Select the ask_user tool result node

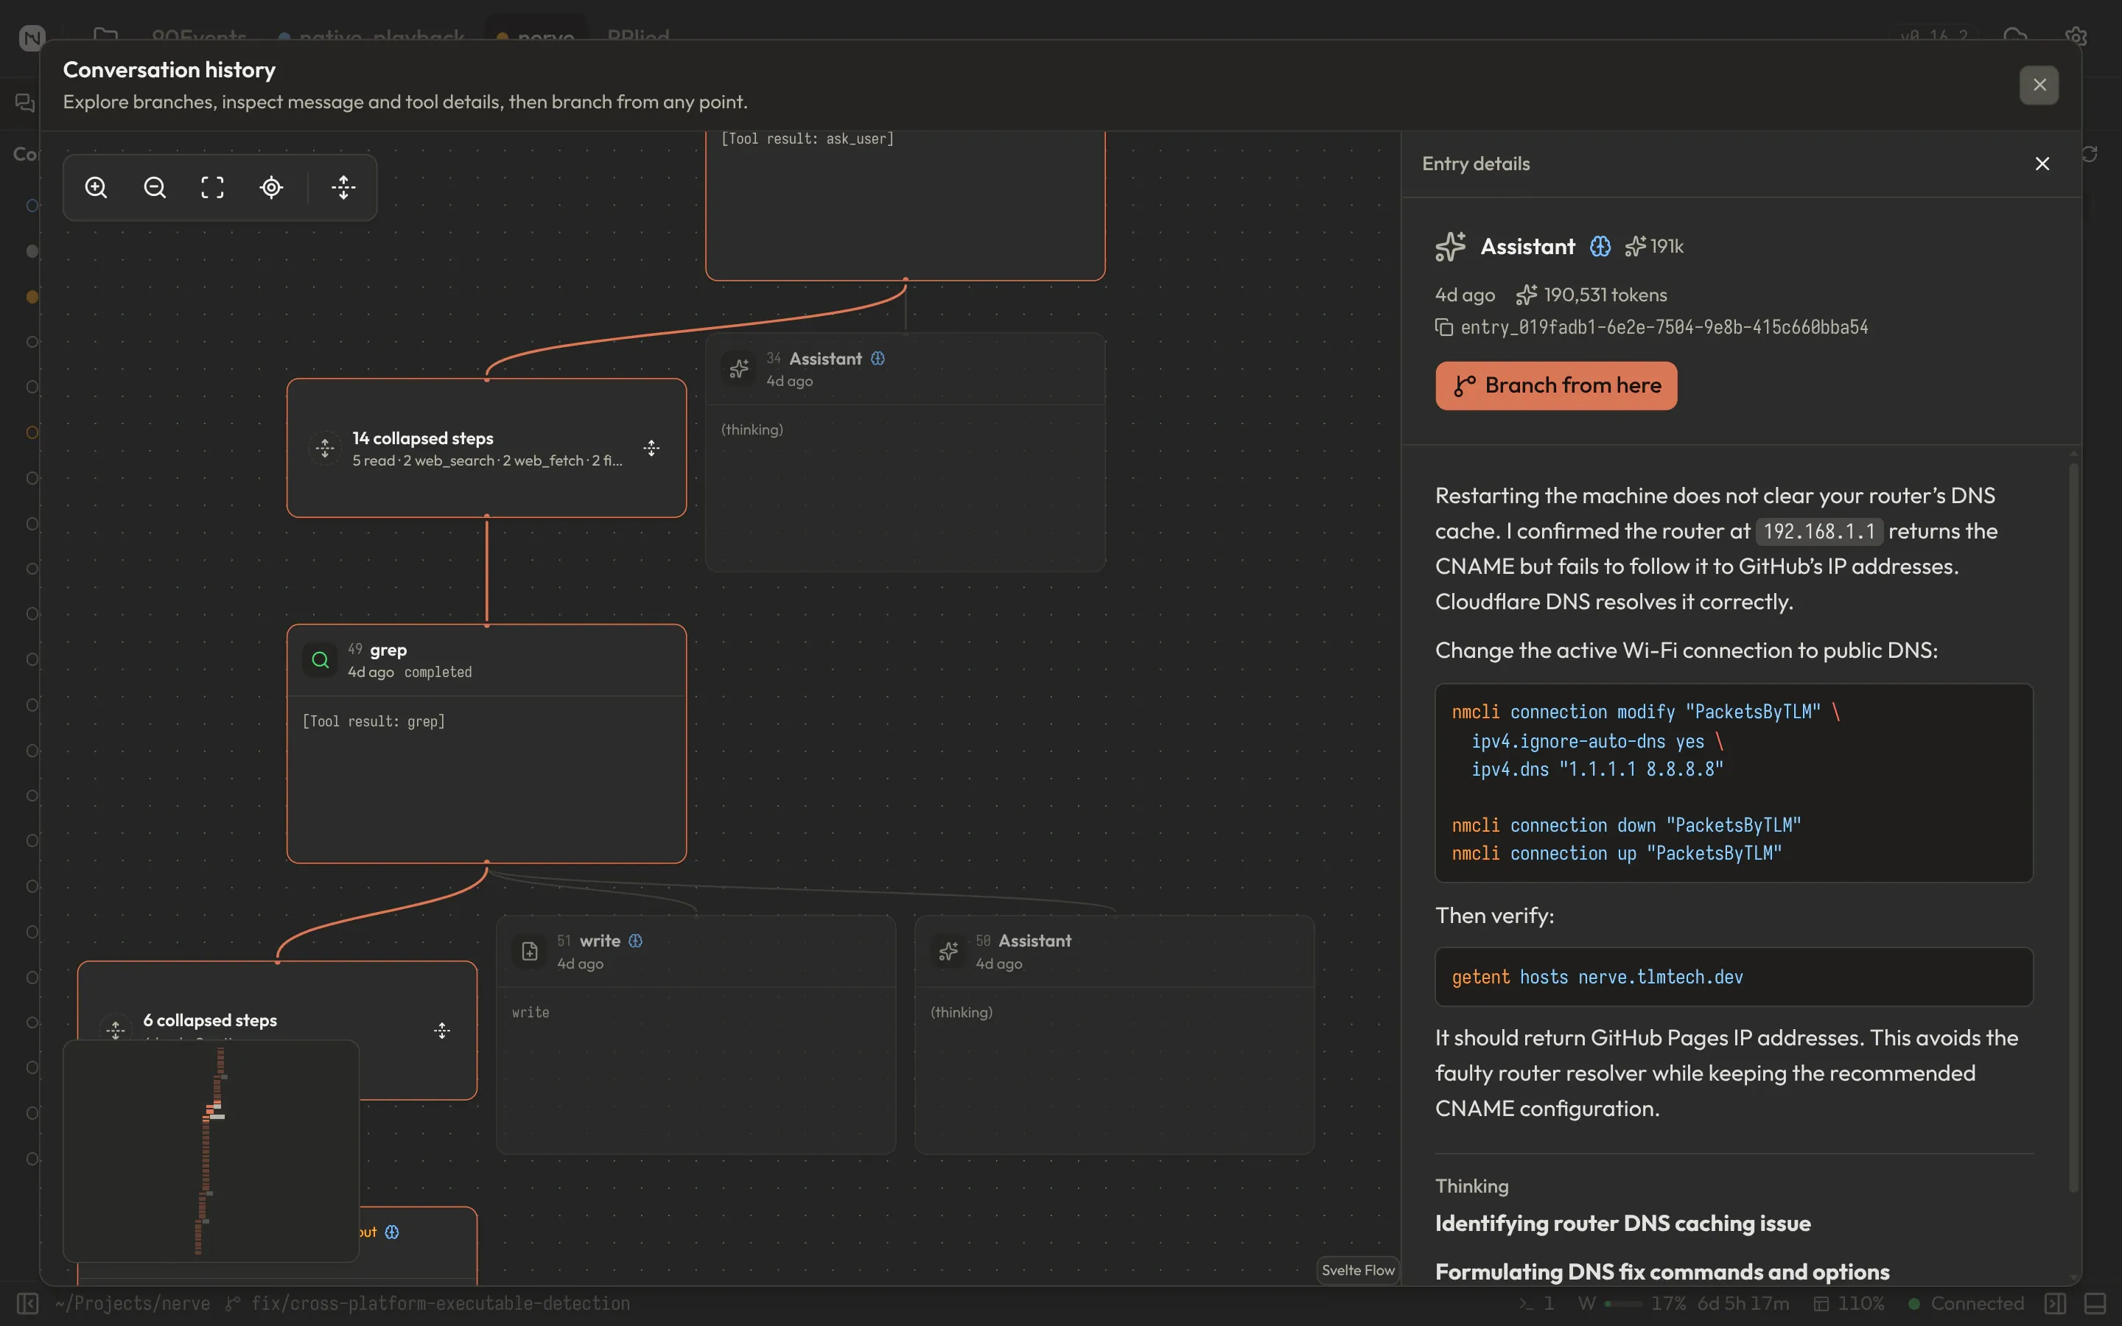click(x=905, y=206)
